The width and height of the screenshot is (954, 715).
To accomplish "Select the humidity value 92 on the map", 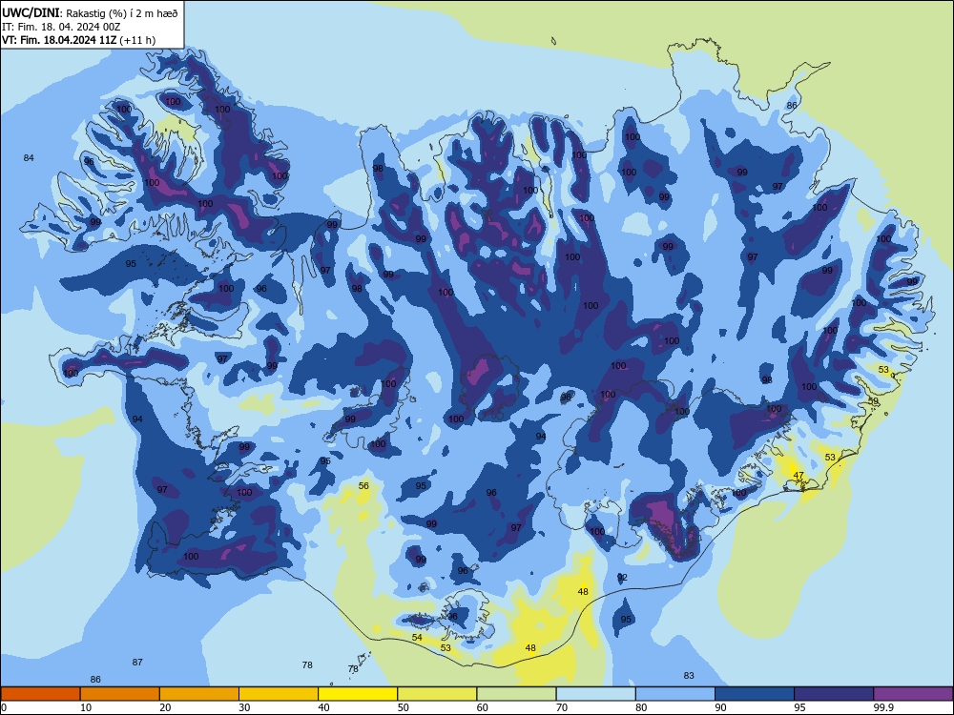I will point(622,578).
